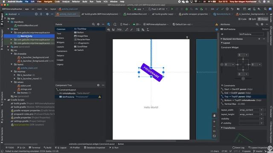
Task: Click the Make Project hammer icon
Action: 129,9
